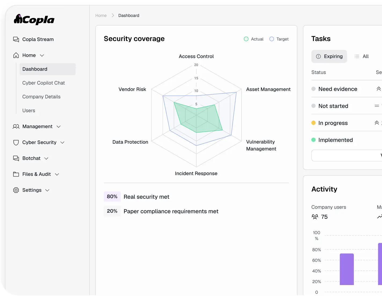
Task: Click the first purple activity bar
Action: [347, 269]
